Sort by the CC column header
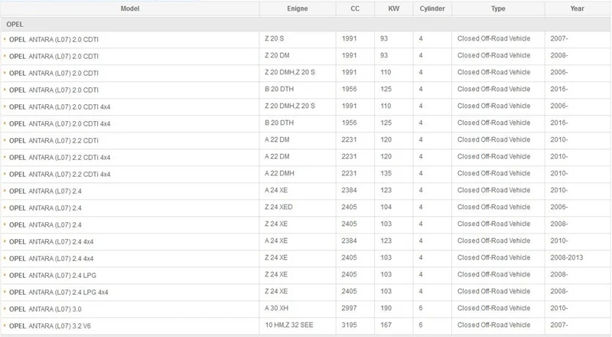612x337 pixels. (355, 8)
